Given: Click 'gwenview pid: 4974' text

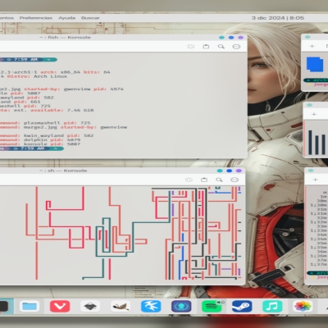Looking at the screenshot, I should click(x=93, y=89).
